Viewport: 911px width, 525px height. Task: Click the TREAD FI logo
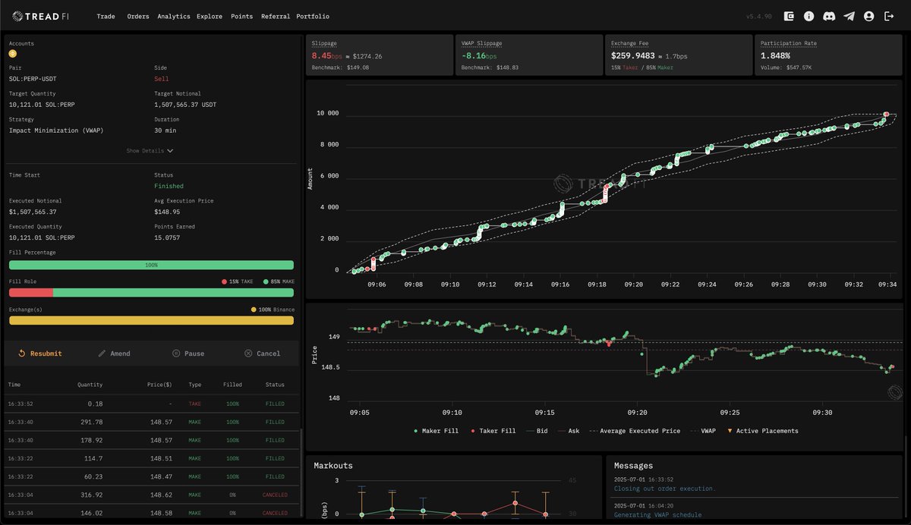[39, 15]
